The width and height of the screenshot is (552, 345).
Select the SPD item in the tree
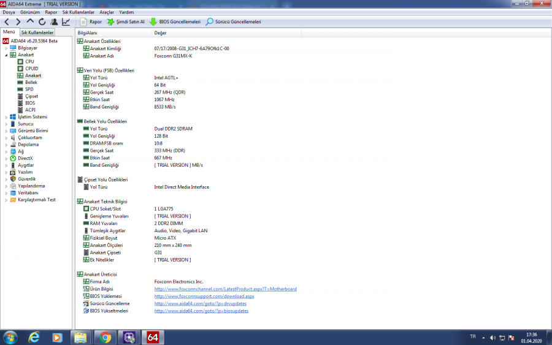click(29, 89)
